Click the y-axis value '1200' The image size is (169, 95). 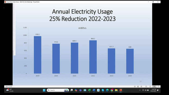pyautogui.click(x=25, y=28)
